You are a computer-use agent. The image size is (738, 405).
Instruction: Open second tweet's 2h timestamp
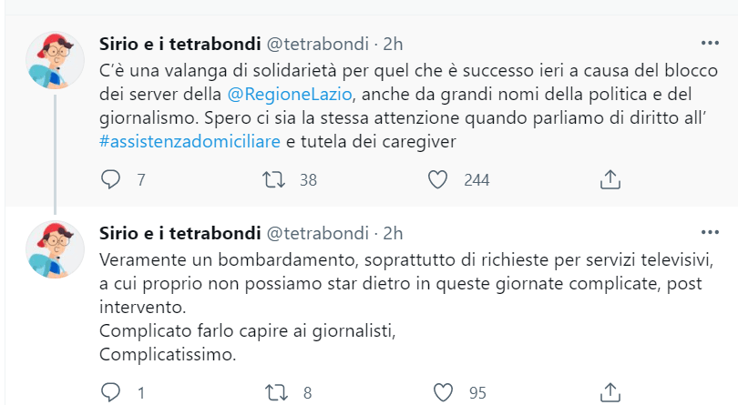[x=394, y=234]
